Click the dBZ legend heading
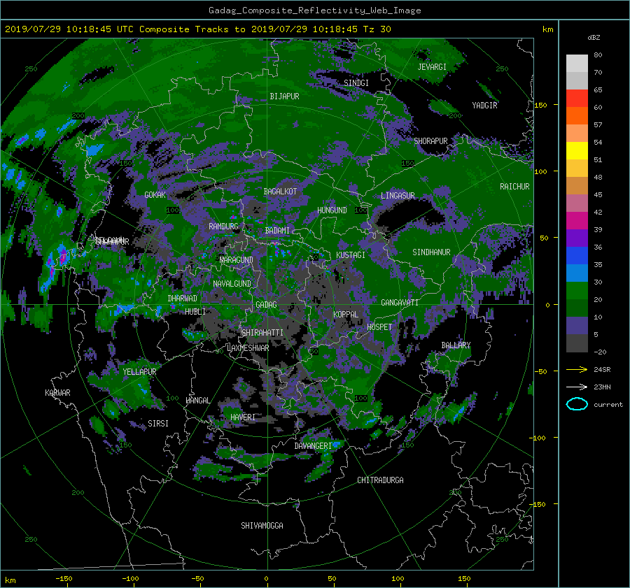 (594, 37)
